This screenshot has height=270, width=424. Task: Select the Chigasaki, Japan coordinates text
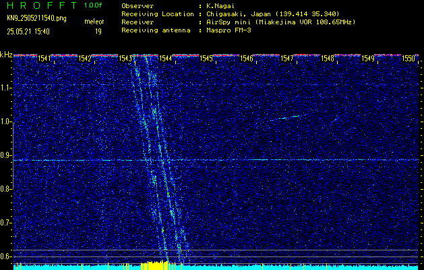(272, 14)
